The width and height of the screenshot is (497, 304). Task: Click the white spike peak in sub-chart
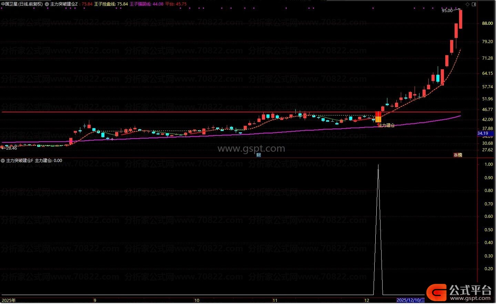point(378,165)
